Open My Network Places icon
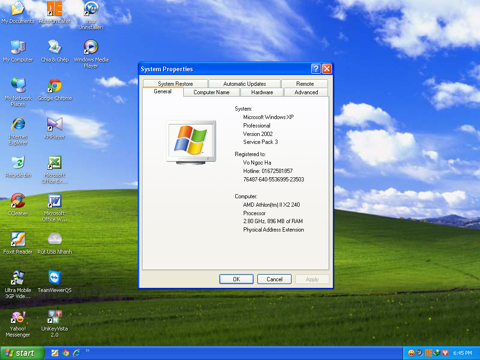Viewport: 480px width, 360px height. [18, 92]
